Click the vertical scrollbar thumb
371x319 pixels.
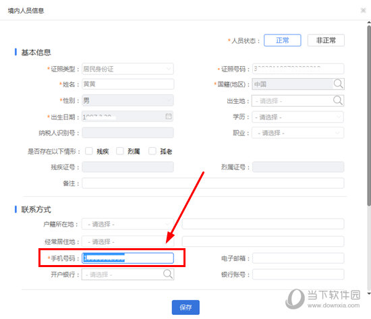(369, 115)
